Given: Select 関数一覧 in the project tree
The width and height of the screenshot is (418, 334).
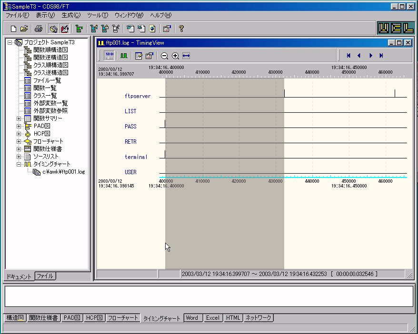Looking at the screenshot, I should 45,88.
